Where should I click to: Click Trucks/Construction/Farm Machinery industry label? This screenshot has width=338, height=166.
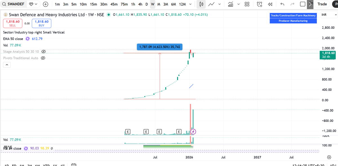[x=293, y=15]
